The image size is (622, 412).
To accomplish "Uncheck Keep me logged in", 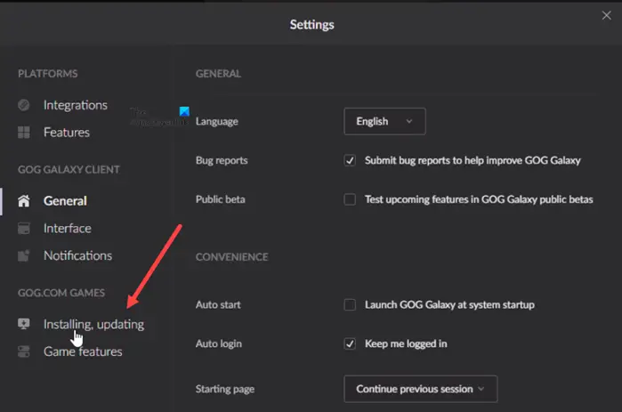I will pos(351,343).
